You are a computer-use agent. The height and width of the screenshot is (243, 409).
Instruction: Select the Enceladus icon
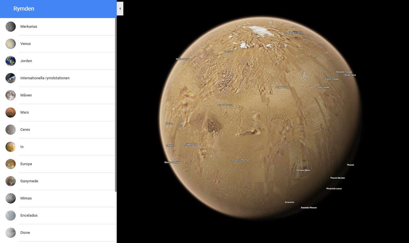[11, 215]
